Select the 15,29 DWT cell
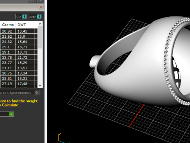Screen dimensions: 190x143 (25, 63)
